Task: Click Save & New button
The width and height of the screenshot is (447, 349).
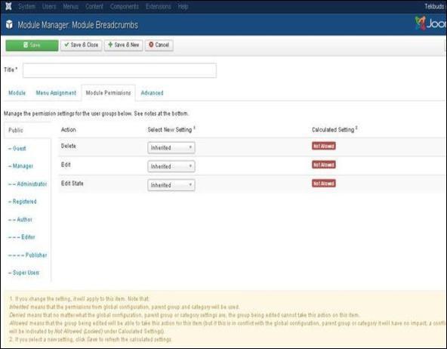Action: [x=123, y=45]
